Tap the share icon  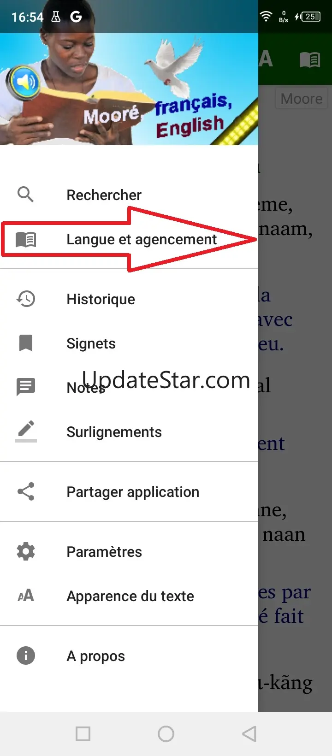click(x=26, y=491)
